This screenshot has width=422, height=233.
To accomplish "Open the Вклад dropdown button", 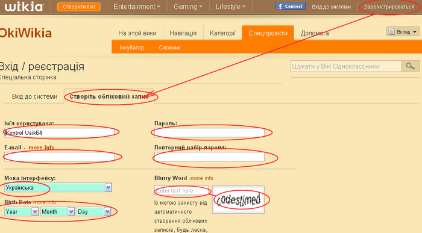I will pos(403,32).
